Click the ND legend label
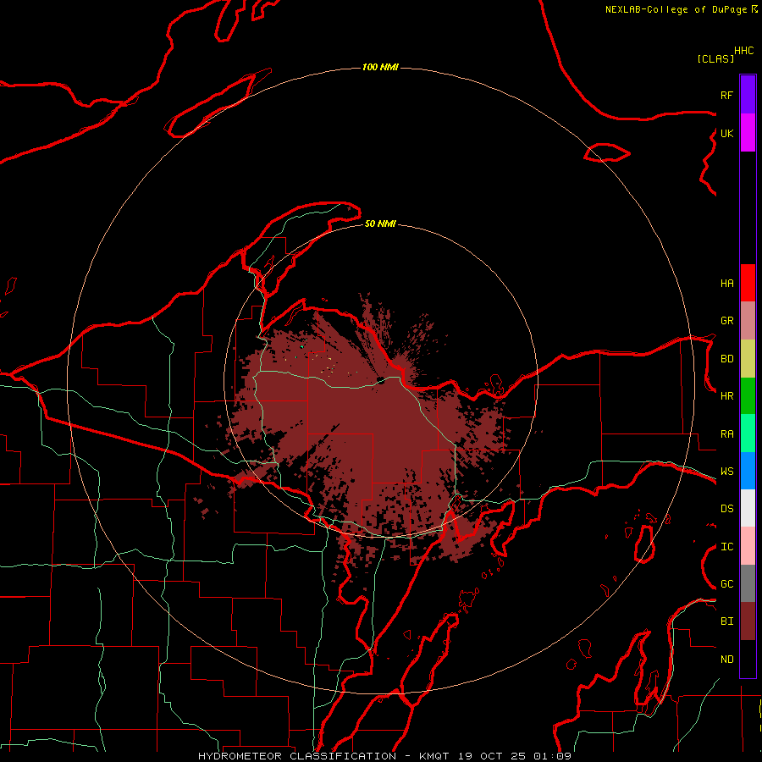 tap(726, 660)
